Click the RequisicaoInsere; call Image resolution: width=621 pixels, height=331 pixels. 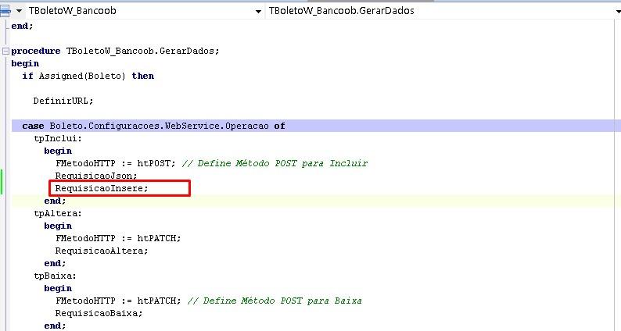[x=102, y=188]
